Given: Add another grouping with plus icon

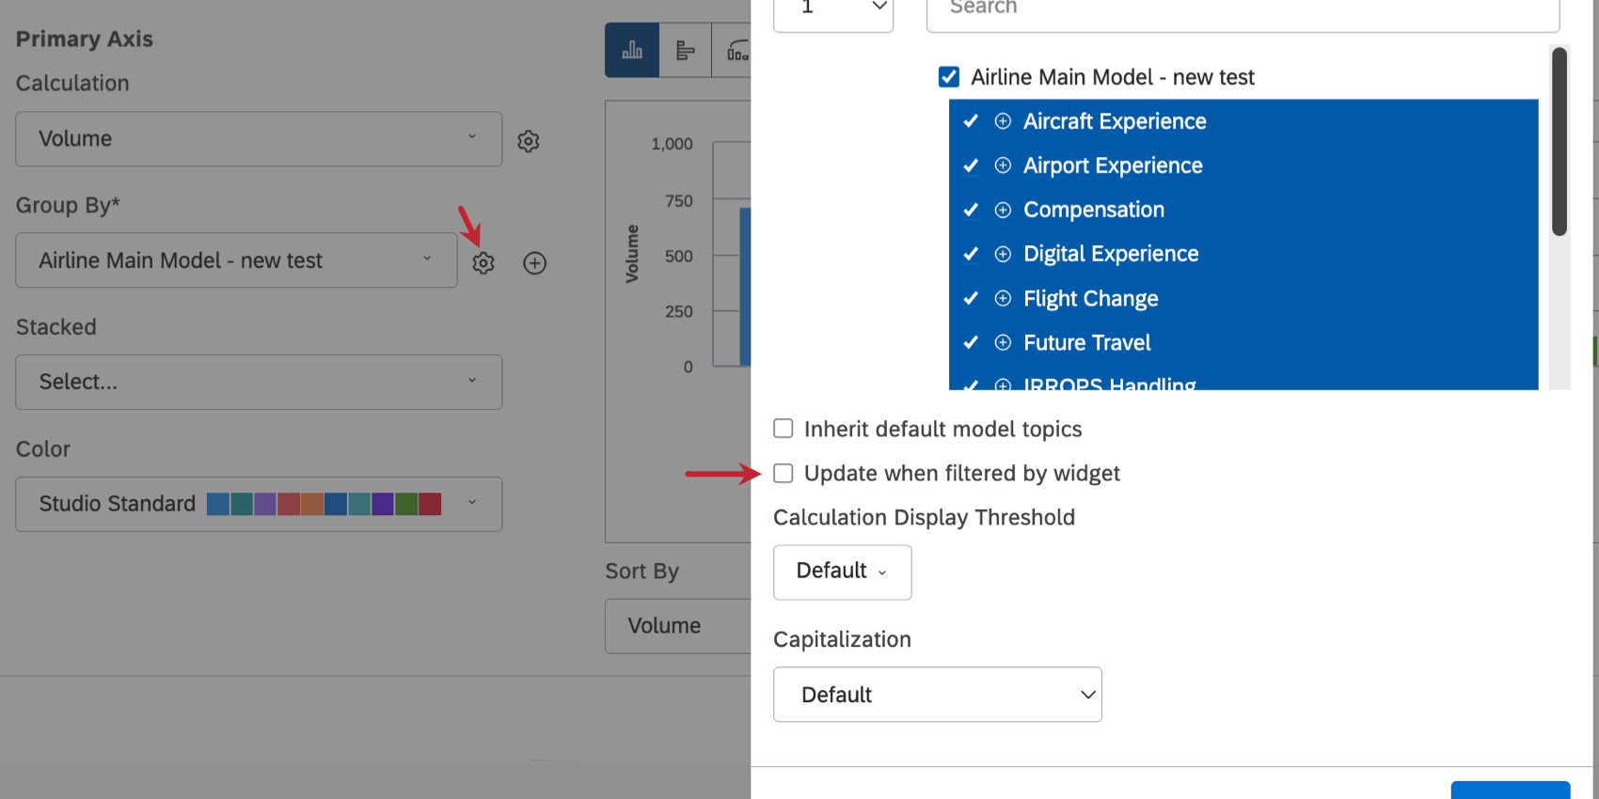Looking at the screenshot, I should [535, 263].
